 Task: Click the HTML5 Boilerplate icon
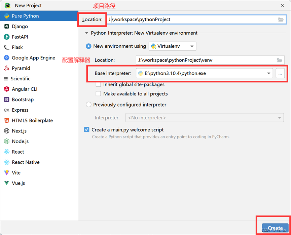point(7,120)
